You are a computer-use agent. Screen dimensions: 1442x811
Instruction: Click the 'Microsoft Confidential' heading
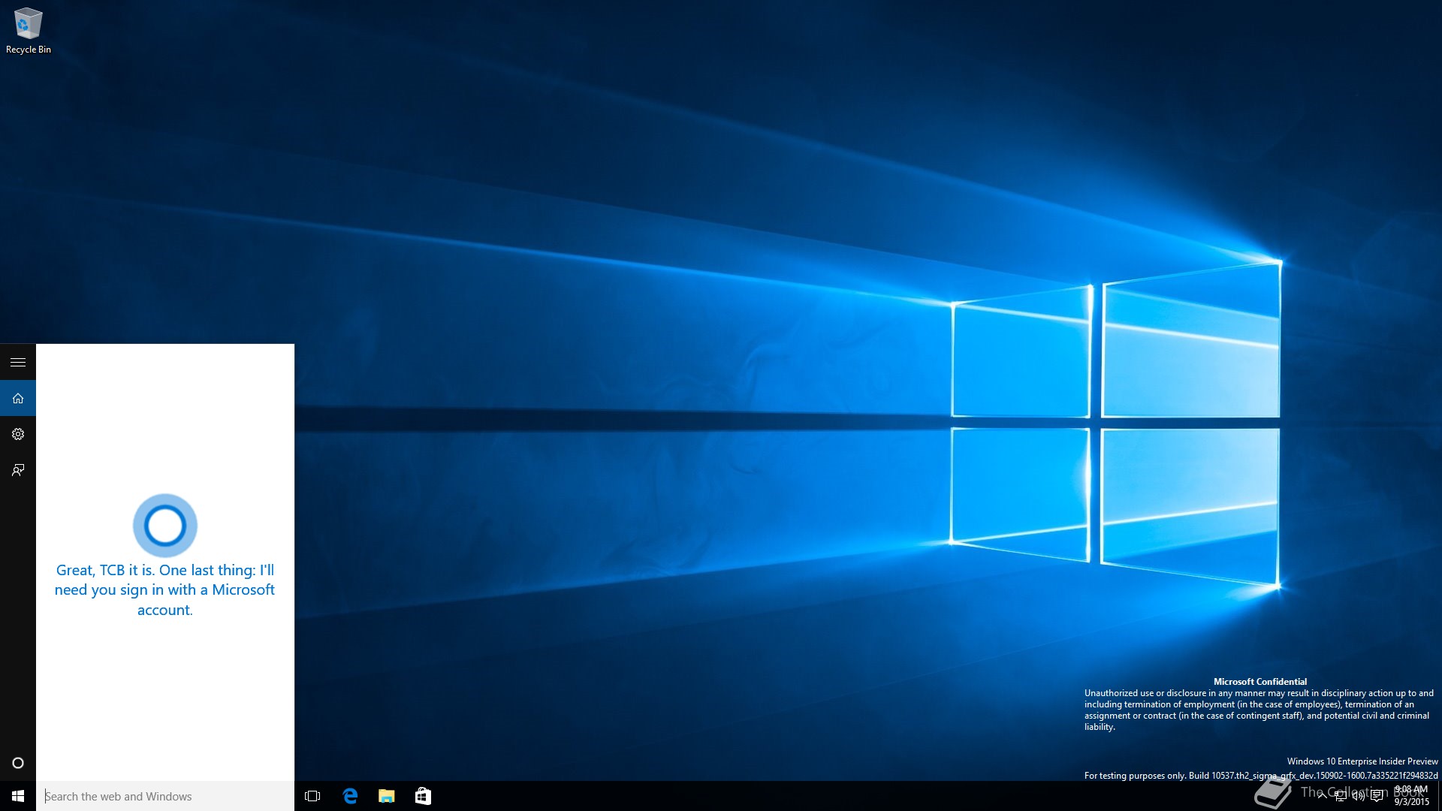tap(1260, 682)
